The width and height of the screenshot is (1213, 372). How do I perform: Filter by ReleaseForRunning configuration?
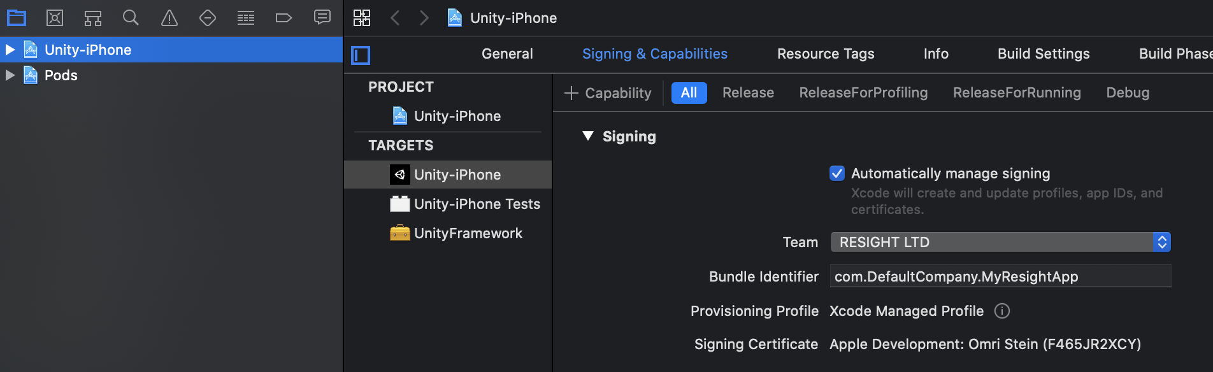pyautogui.click(x=1017, y=93)
